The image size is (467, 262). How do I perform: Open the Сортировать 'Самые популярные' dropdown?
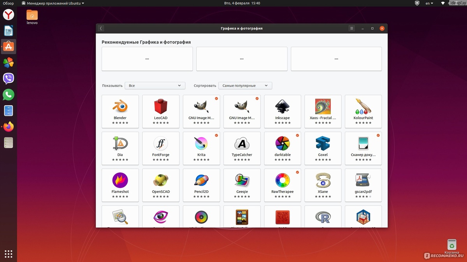(245, 85)
